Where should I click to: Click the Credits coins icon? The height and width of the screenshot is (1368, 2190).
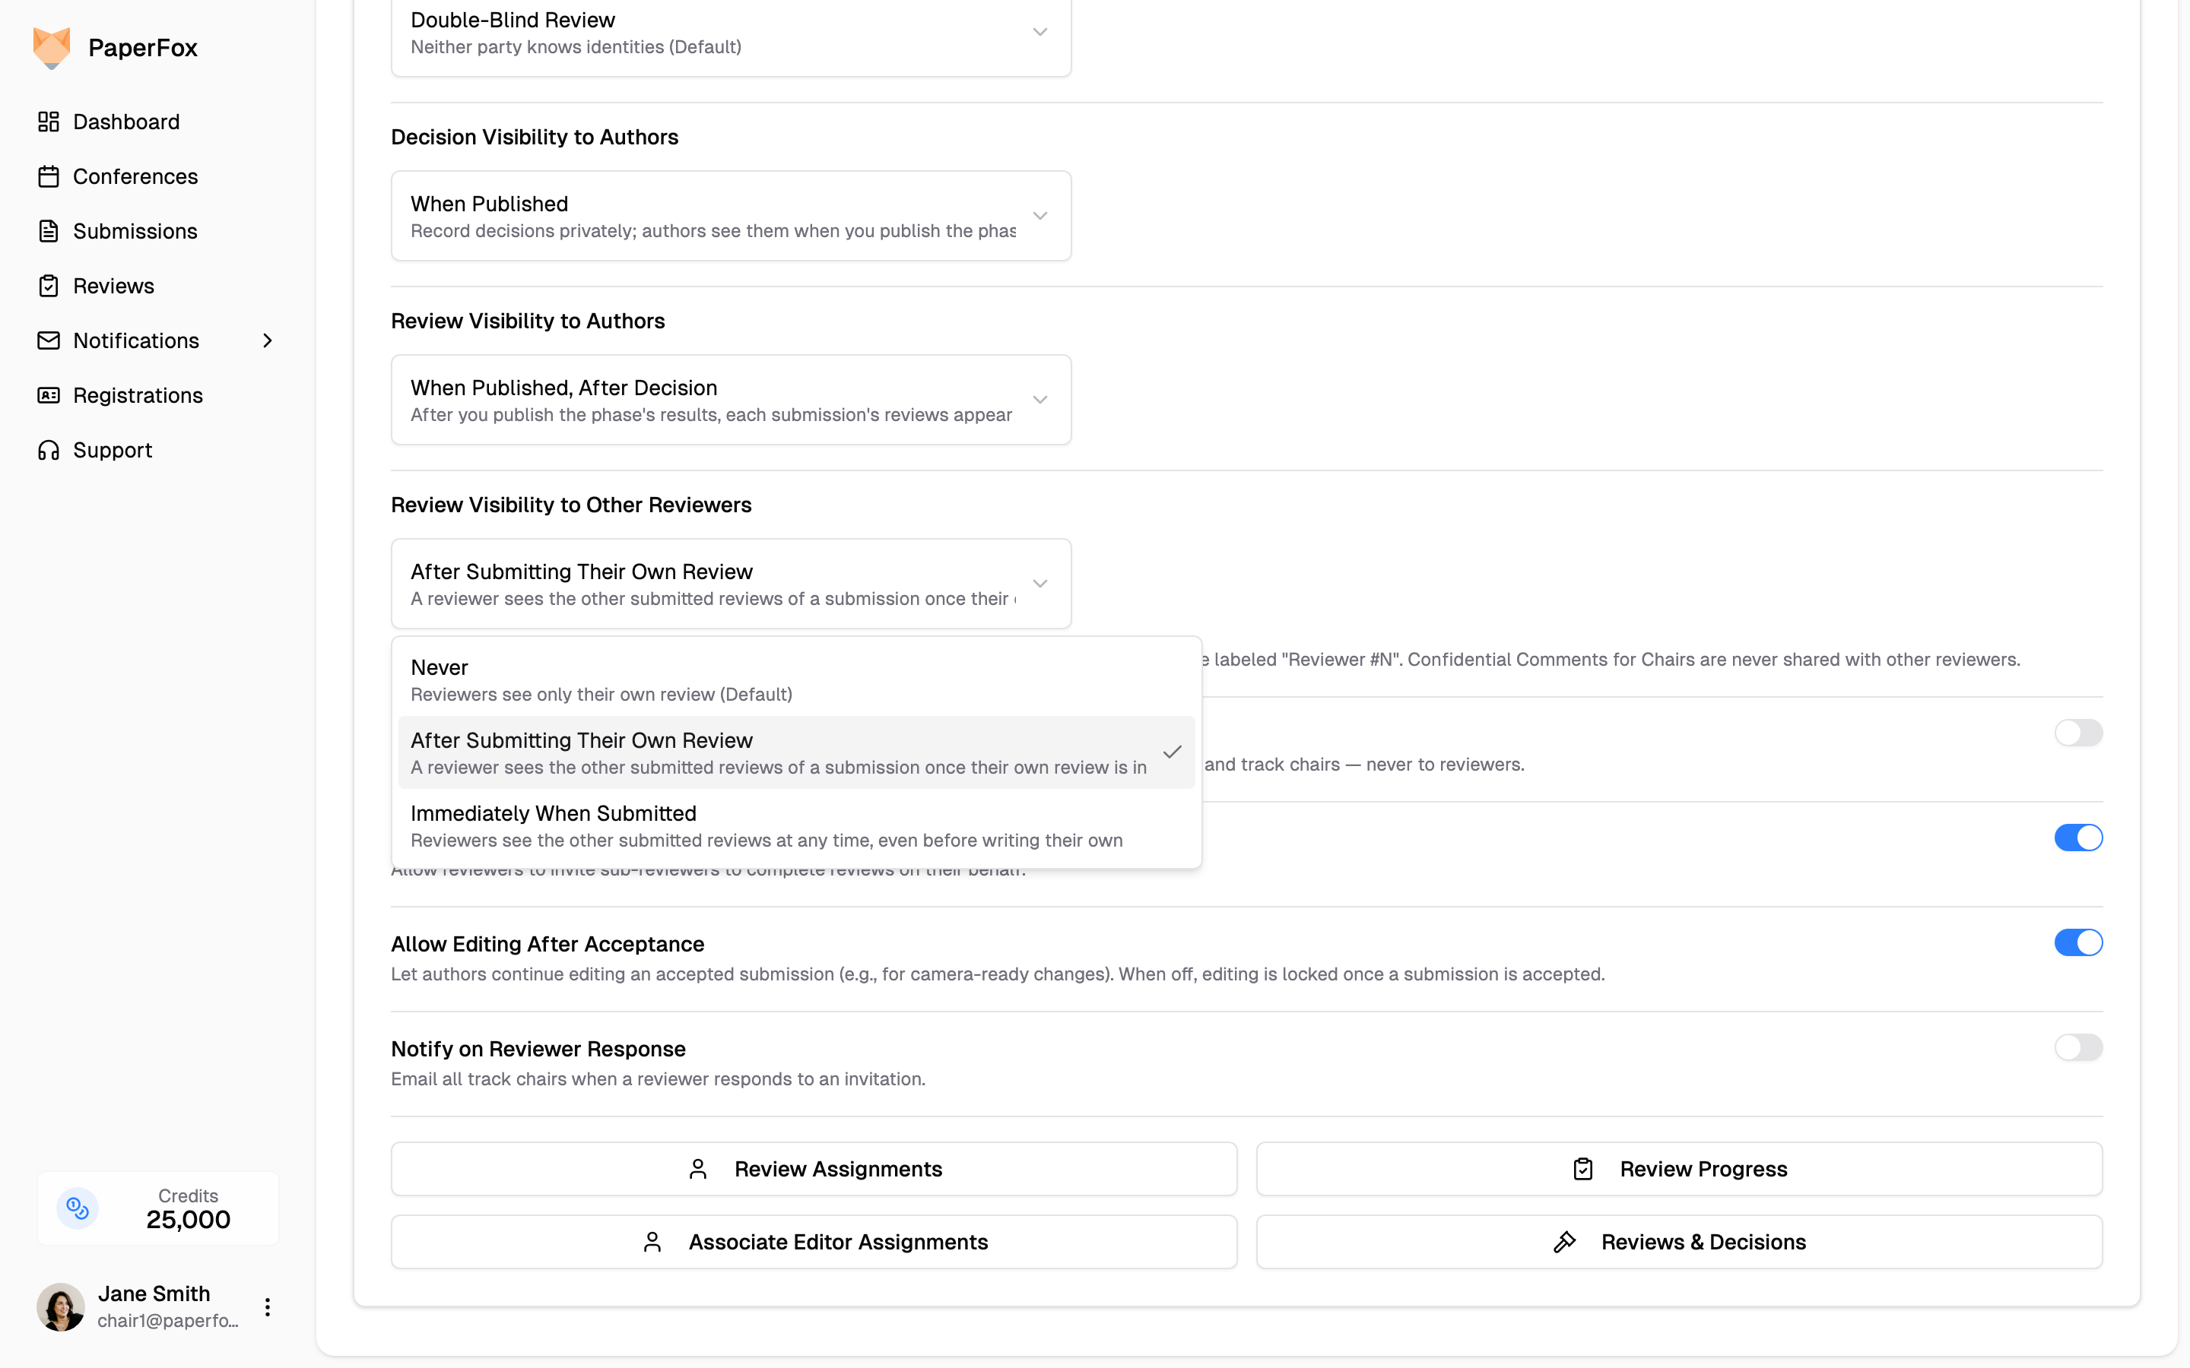click(78, 1208)
